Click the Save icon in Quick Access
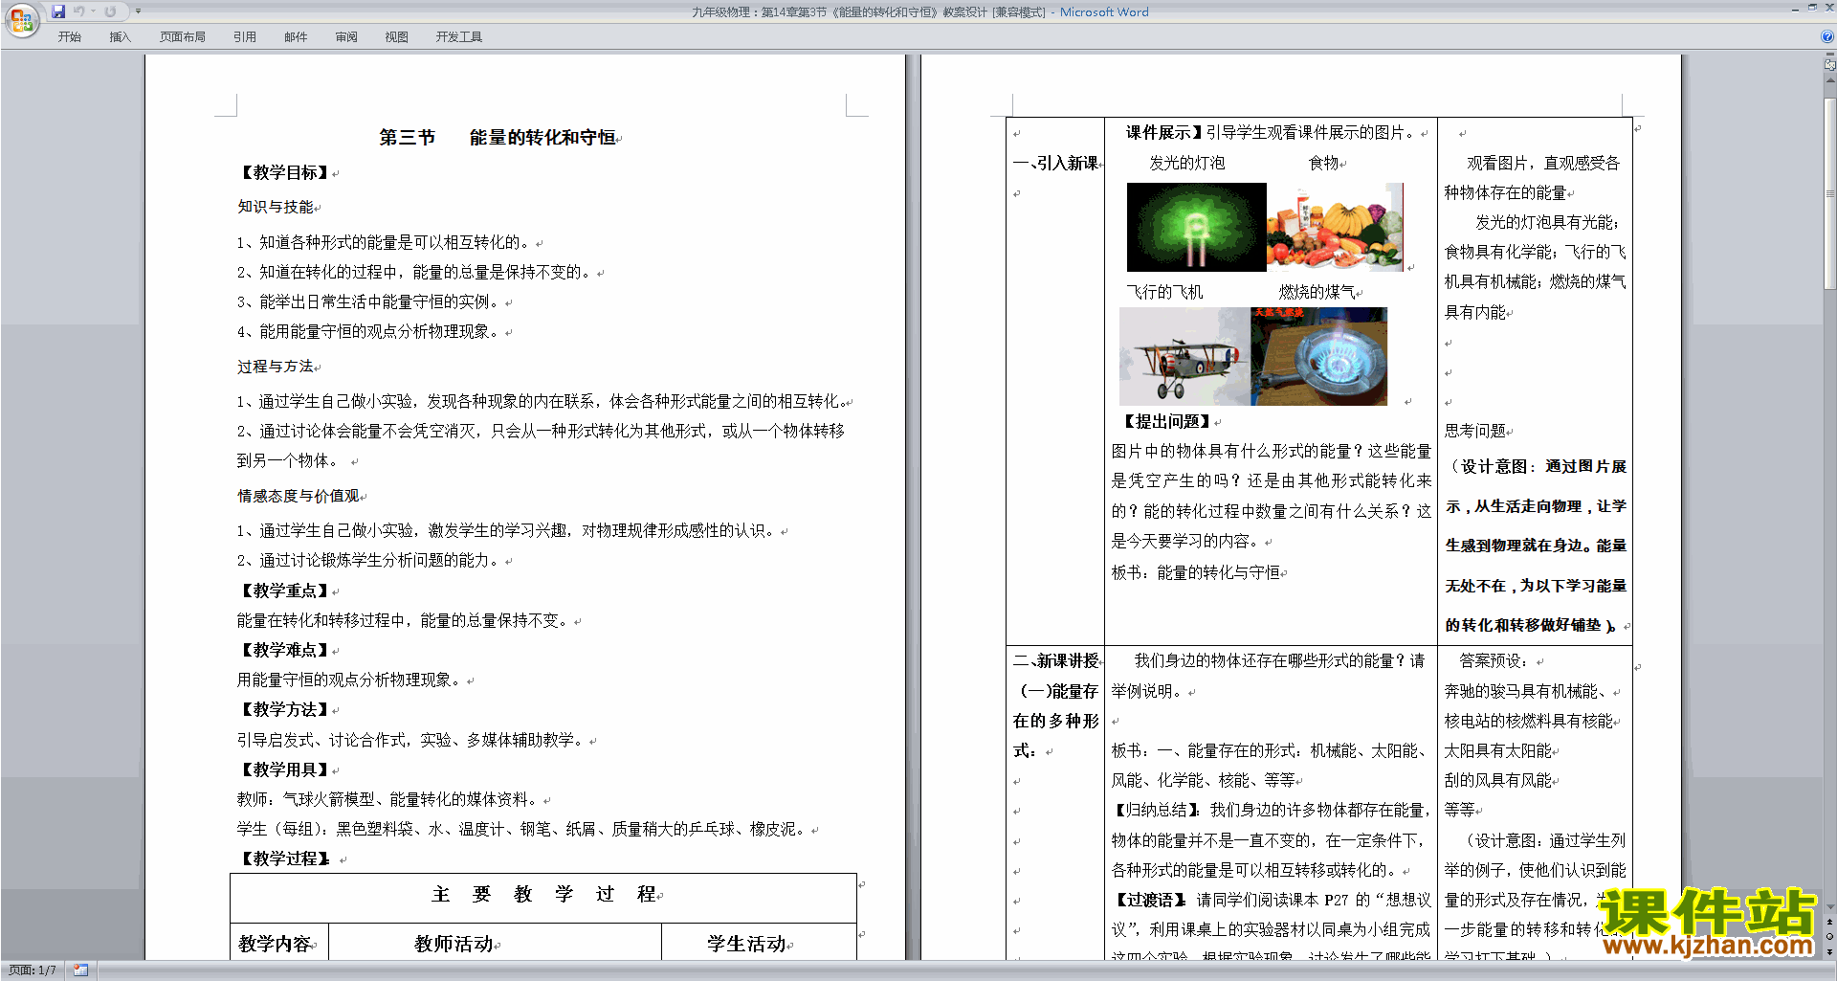This screenshot has height=981, width=1837. pyautogui.click(x=58, y=11)
